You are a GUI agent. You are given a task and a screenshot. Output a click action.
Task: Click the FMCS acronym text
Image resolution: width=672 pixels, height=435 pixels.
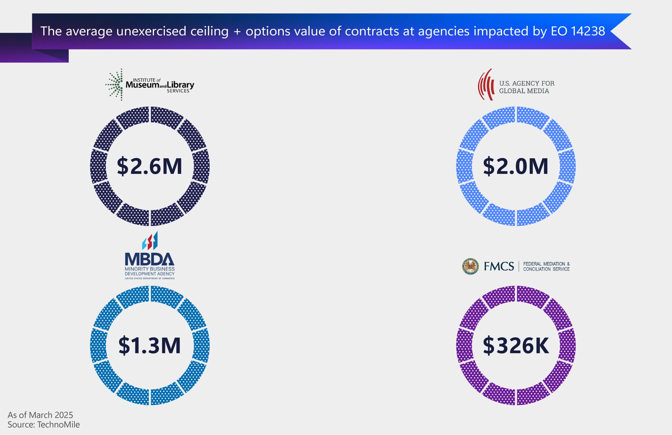pos(499,267)
